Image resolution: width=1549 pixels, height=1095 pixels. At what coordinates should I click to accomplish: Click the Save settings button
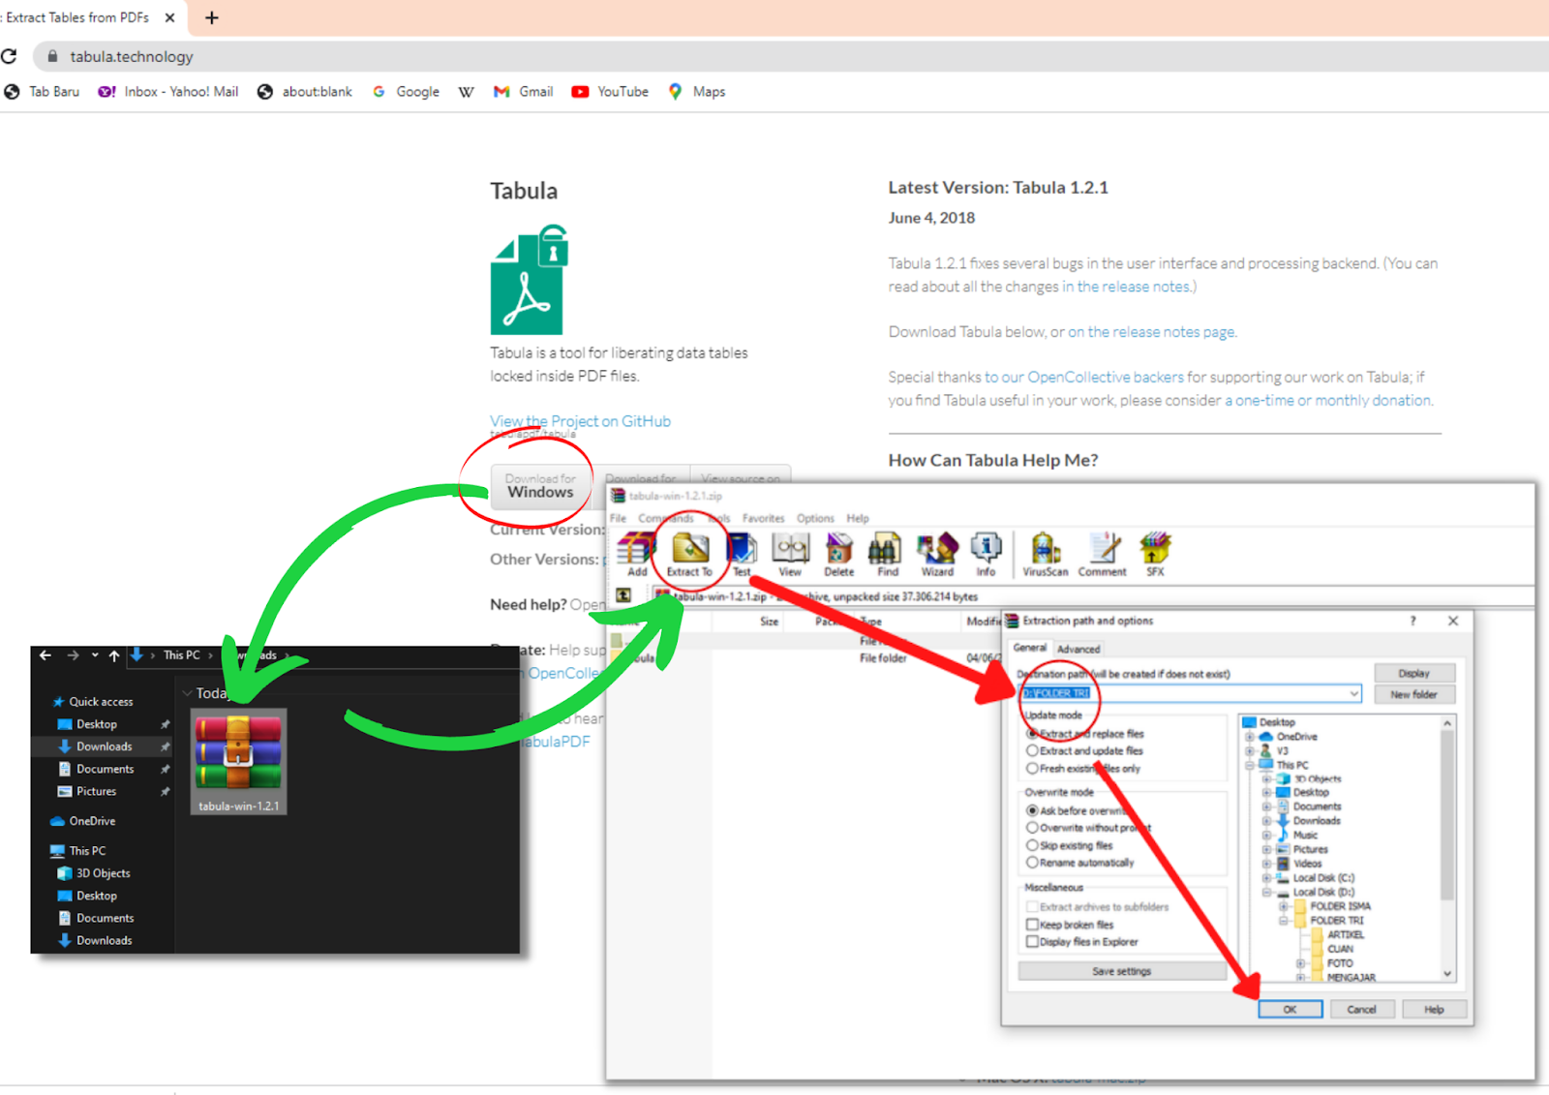point(1122,971)
